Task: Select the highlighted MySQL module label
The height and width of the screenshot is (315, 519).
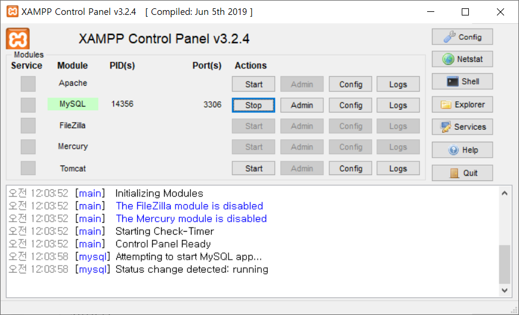Action: coord(73,104)
